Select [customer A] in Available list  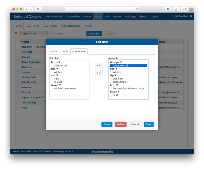pyautogui.click(x=128, y=66)
